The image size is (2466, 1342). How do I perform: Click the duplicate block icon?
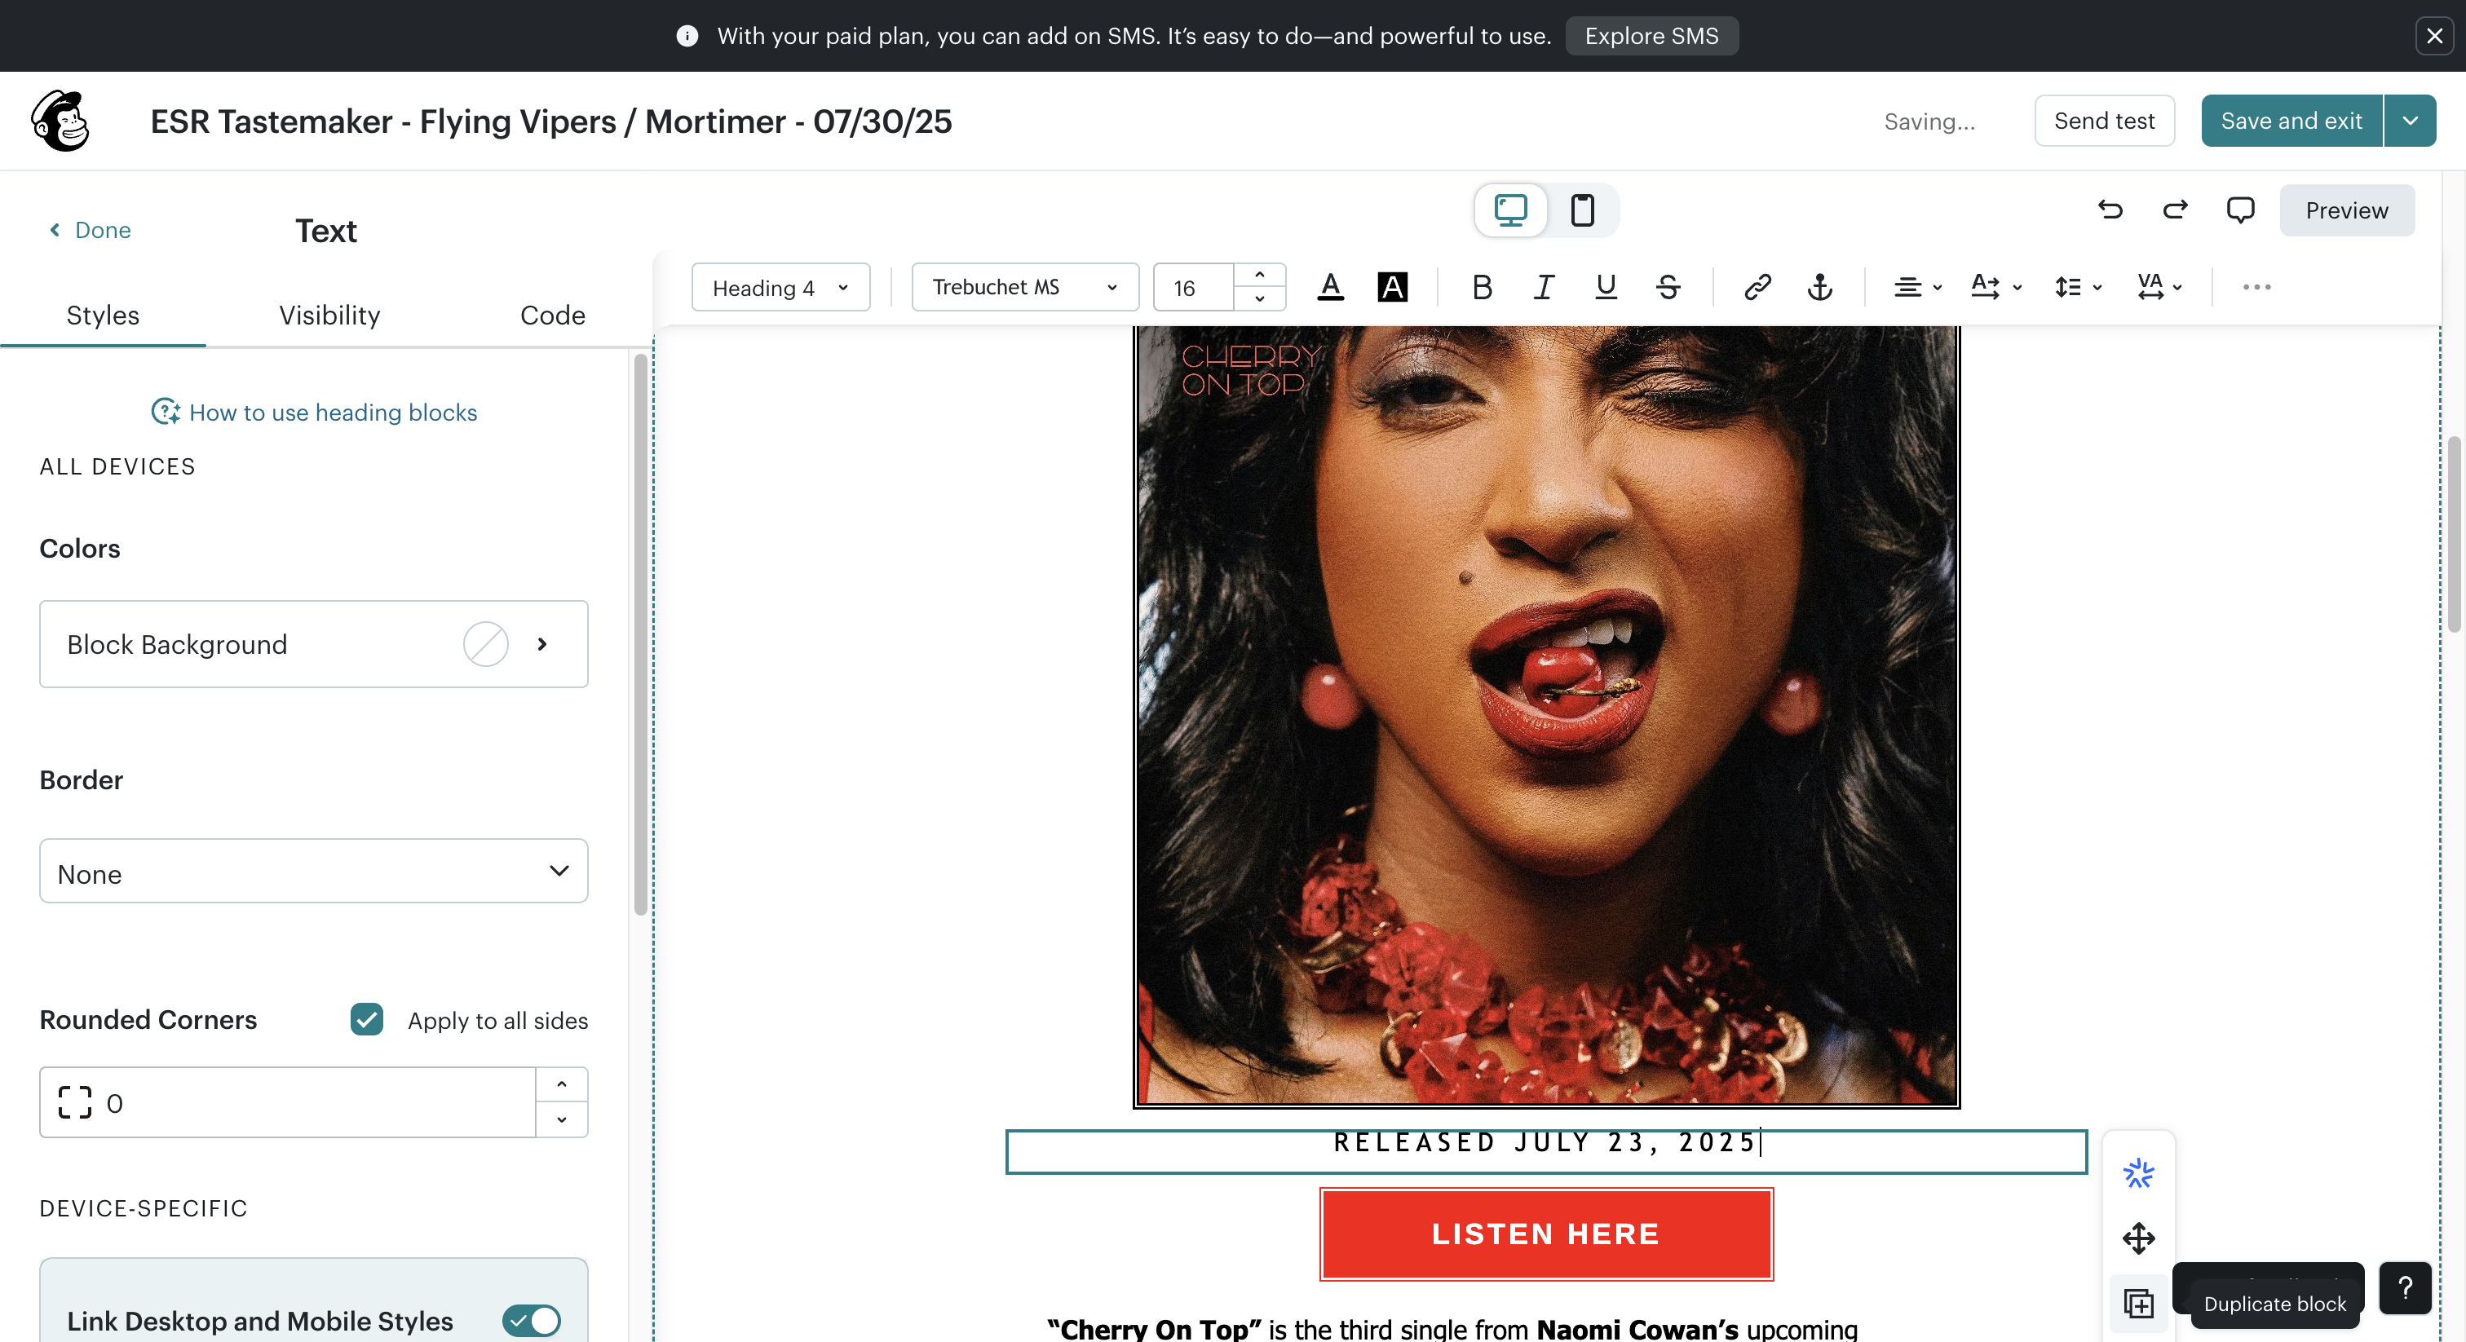[x=2137, y=1304]
